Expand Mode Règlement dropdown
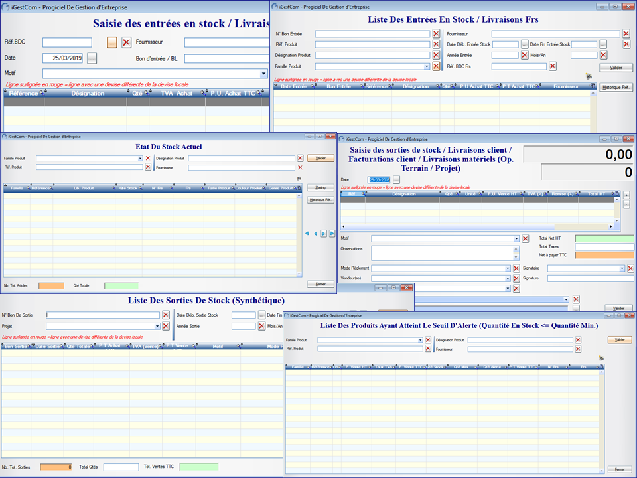This screenshot has width=637, height=478. pyautogui.click(x=508, y=268)
